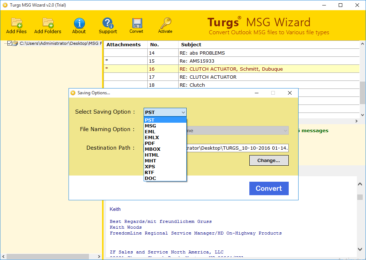366x260 pixels.
Task: Choose MHT from the saving option list
Action: (x=165, y=161)
